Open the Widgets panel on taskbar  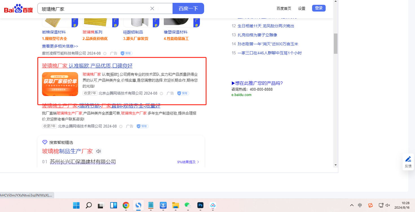(x=114, y=205)
